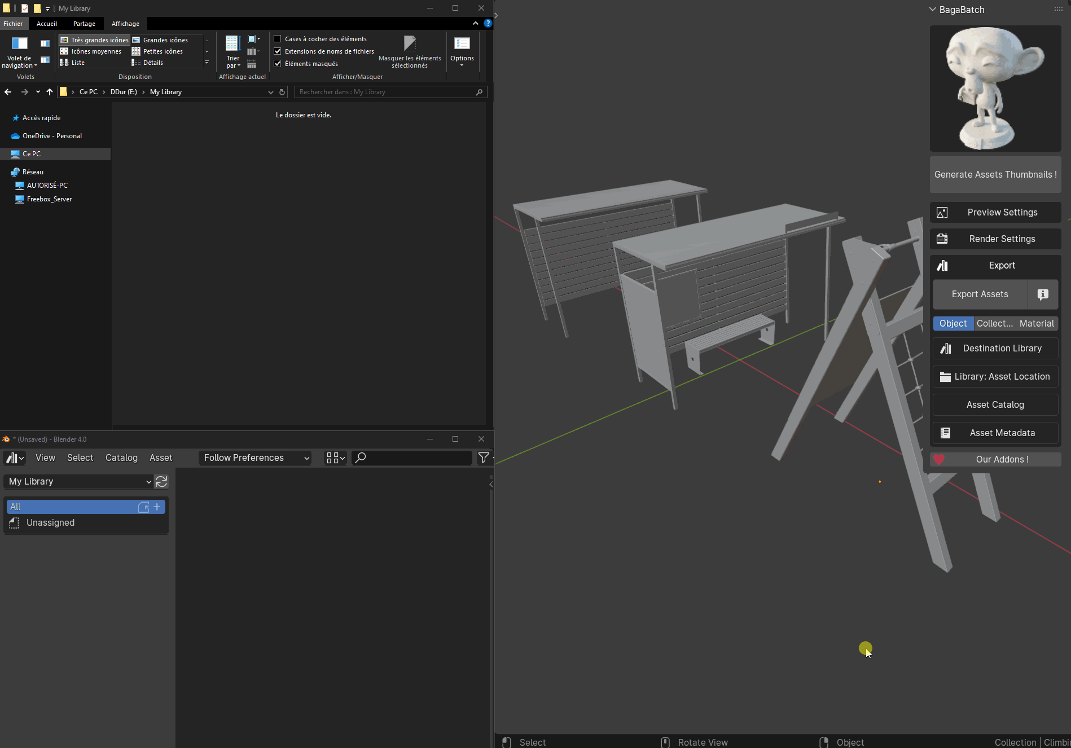The image size is (1071, 748).
Task: Open the Fichier tab in Explorer
Action: tap(13, 24)
